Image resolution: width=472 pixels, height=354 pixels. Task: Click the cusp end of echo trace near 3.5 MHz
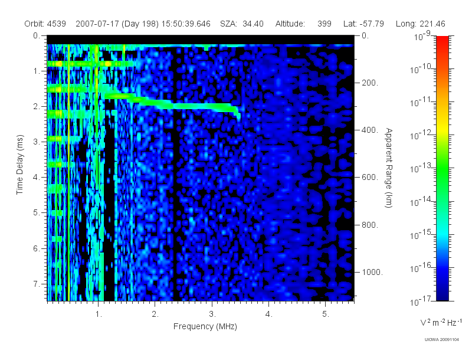point(238,115)
